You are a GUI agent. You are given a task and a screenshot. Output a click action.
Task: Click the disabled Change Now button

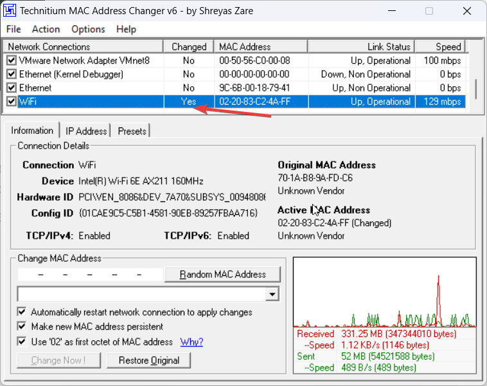tap(58, 360)
